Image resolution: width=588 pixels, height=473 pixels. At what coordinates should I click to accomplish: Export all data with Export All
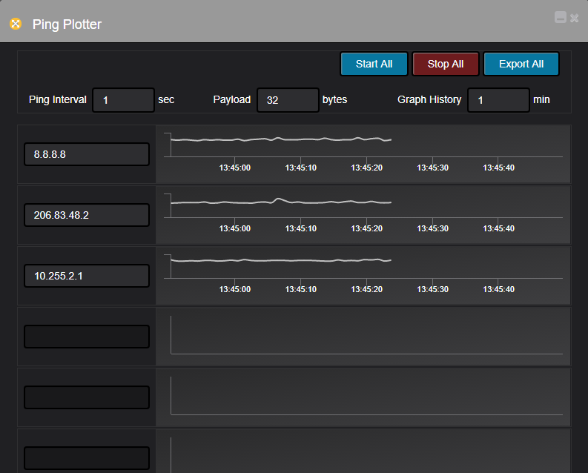(521, 64)
